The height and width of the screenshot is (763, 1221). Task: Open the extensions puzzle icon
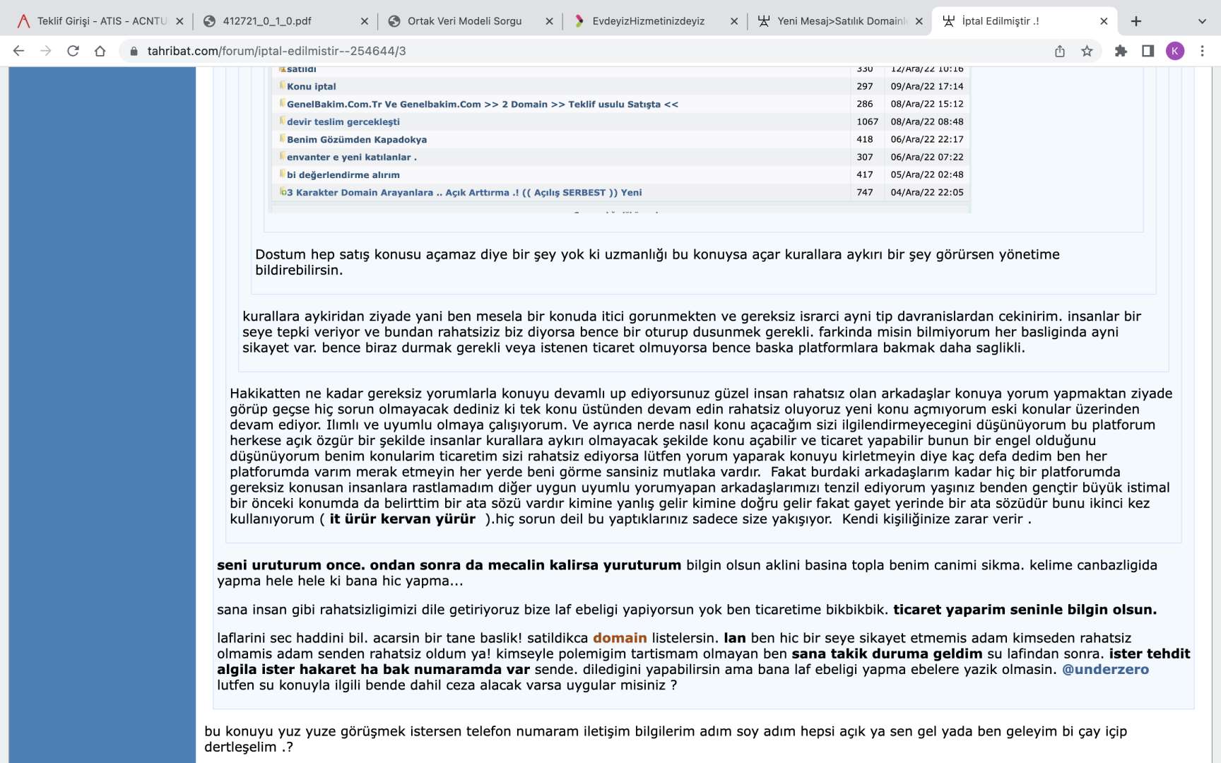(x=1121, y=51)
